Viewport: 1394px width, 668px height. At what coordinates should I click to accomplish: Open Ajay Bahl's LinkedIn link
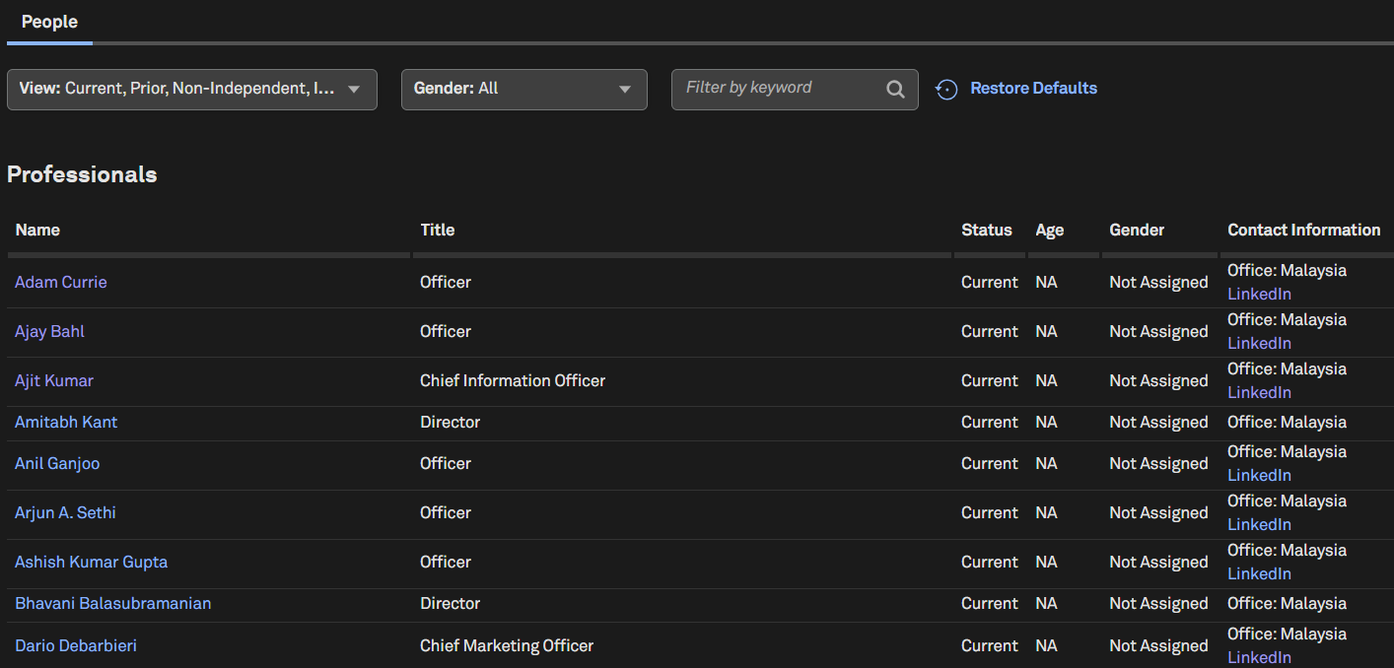[1259, 343]
